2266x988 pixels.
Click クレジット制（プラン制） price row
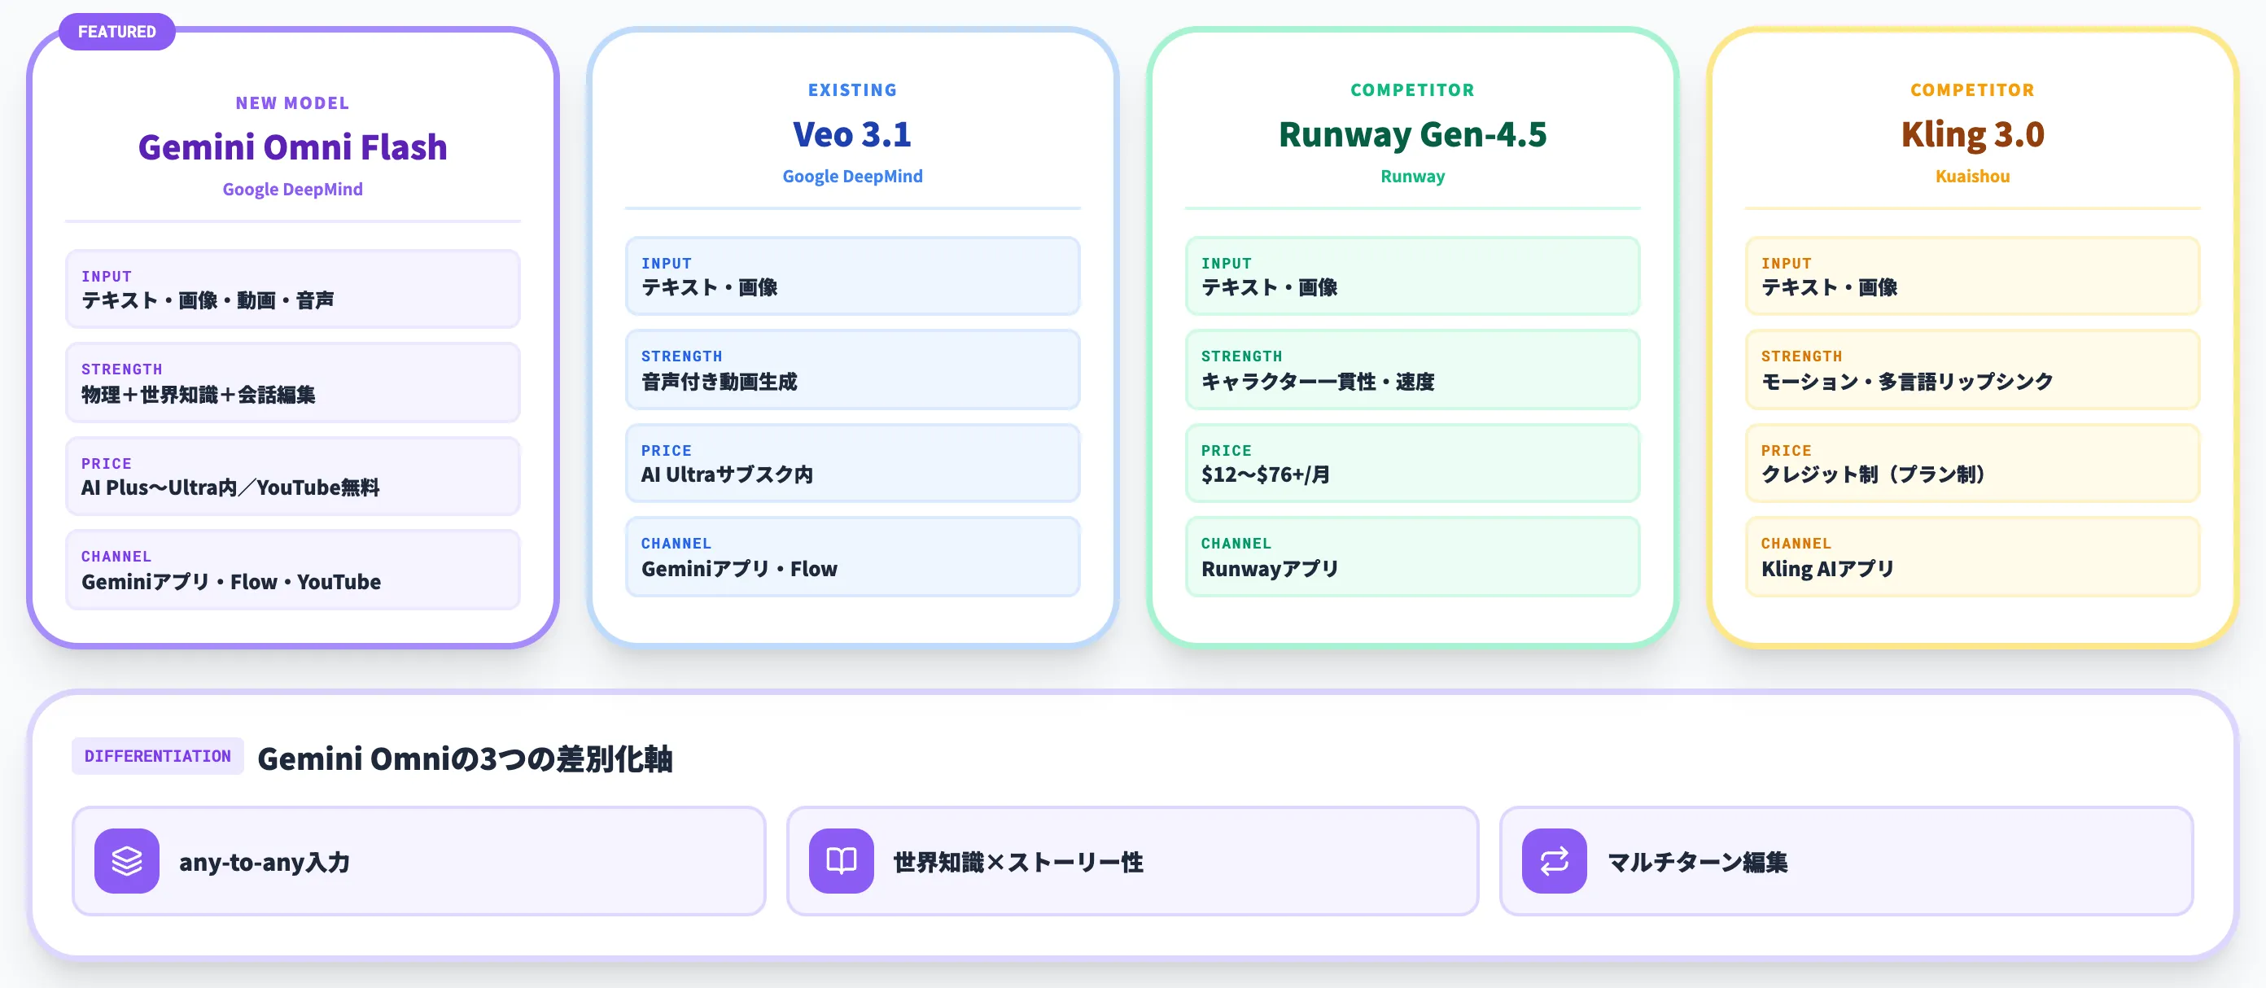1972,463
